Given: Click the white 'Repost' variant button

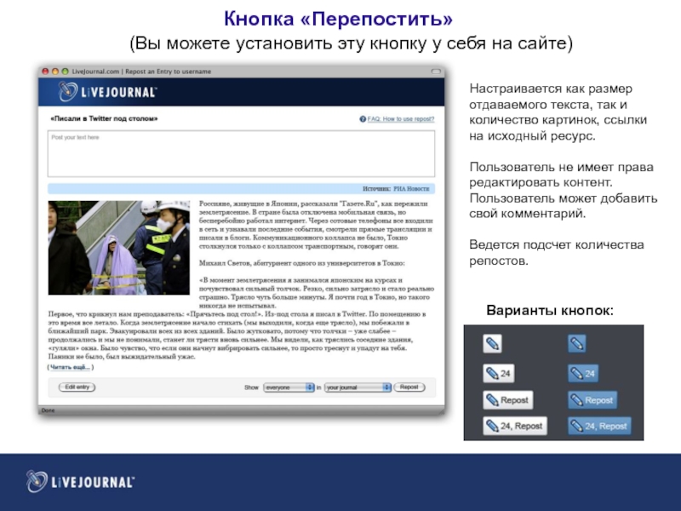Looking at the screenshot, I should point(507,399).
